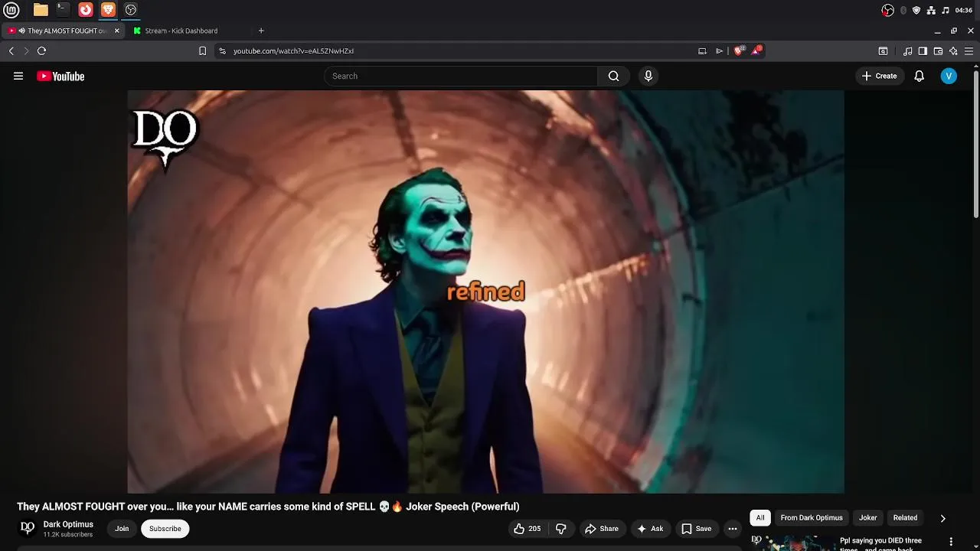The height and width of the screenshot is (551, 980).
Task: Click the video title text
Action: point(268,507)
